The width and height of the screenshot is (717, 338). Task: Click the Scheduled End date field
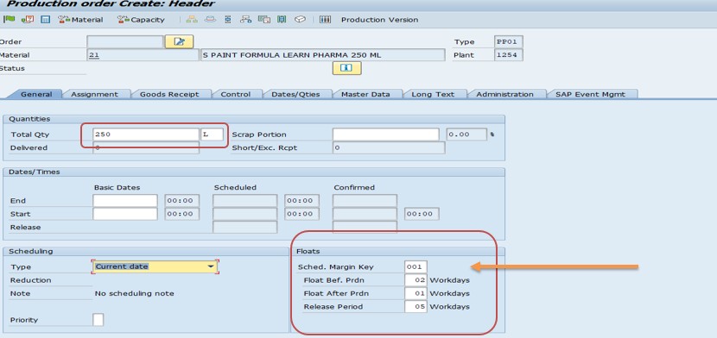tap(244, 201)
